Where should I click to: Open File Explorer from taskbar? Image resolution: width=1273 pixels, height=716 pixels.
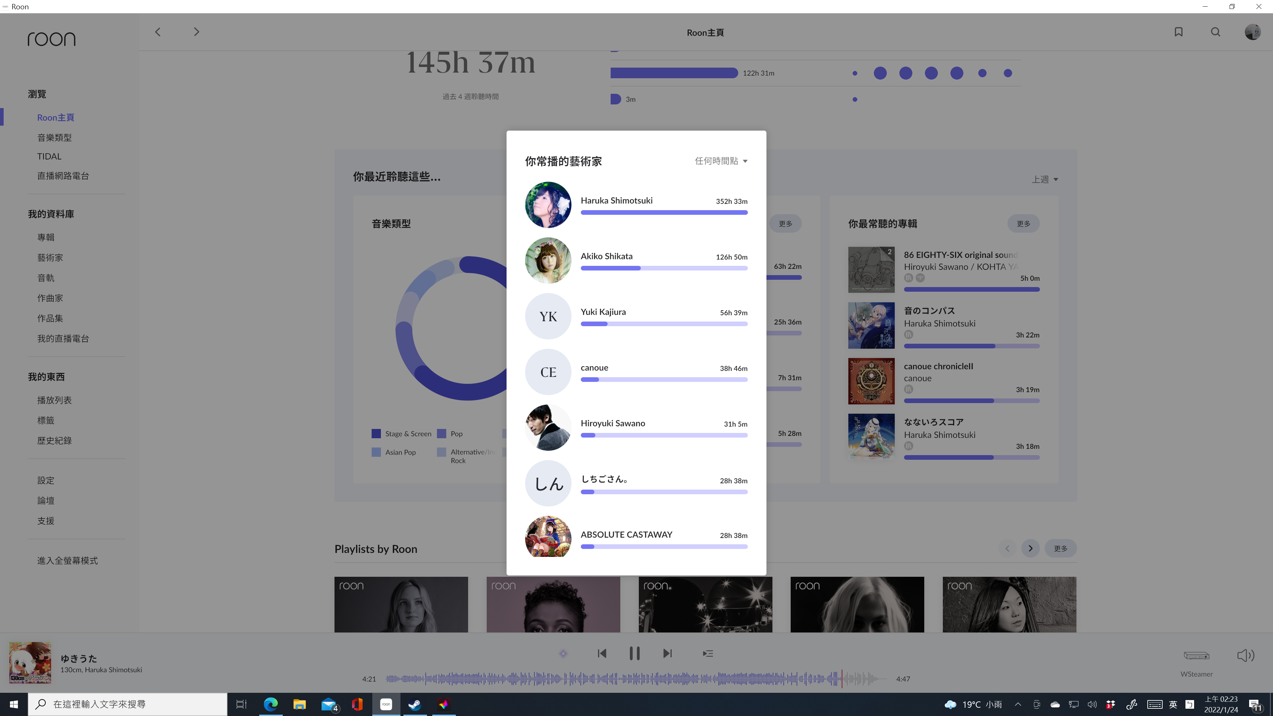tap(299, 704)
